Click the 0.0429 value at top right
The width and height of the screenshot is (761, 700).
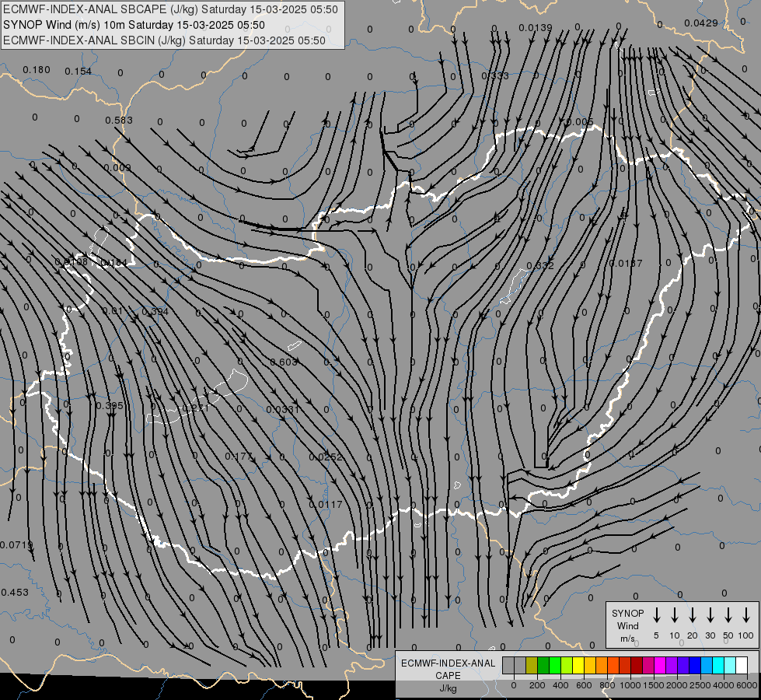pyautogui.click(x=701, y=23)
